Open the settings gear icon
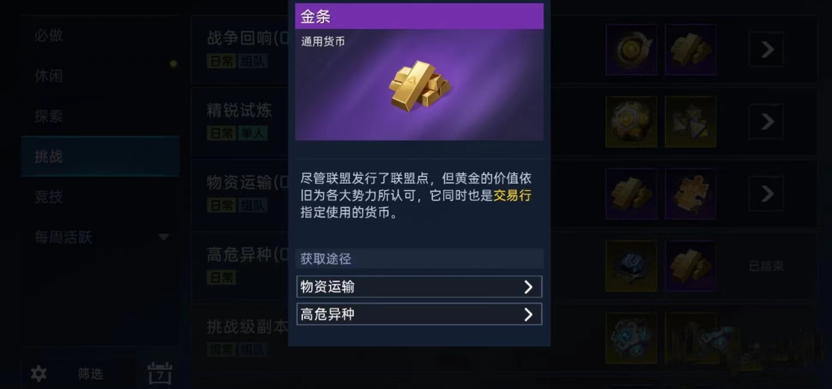 (39, 374)
